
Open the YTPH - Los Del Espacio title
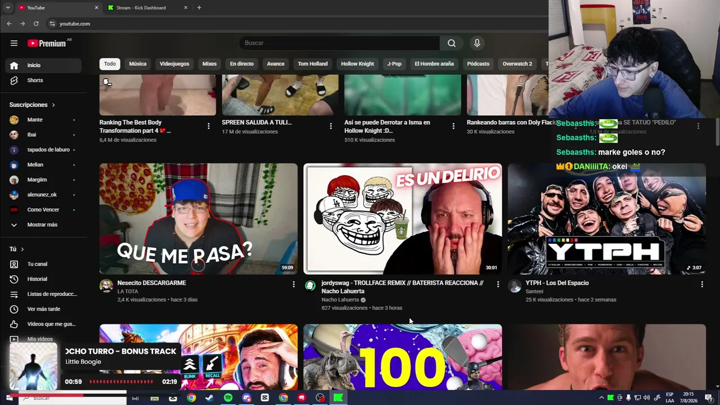pos(557,283)
